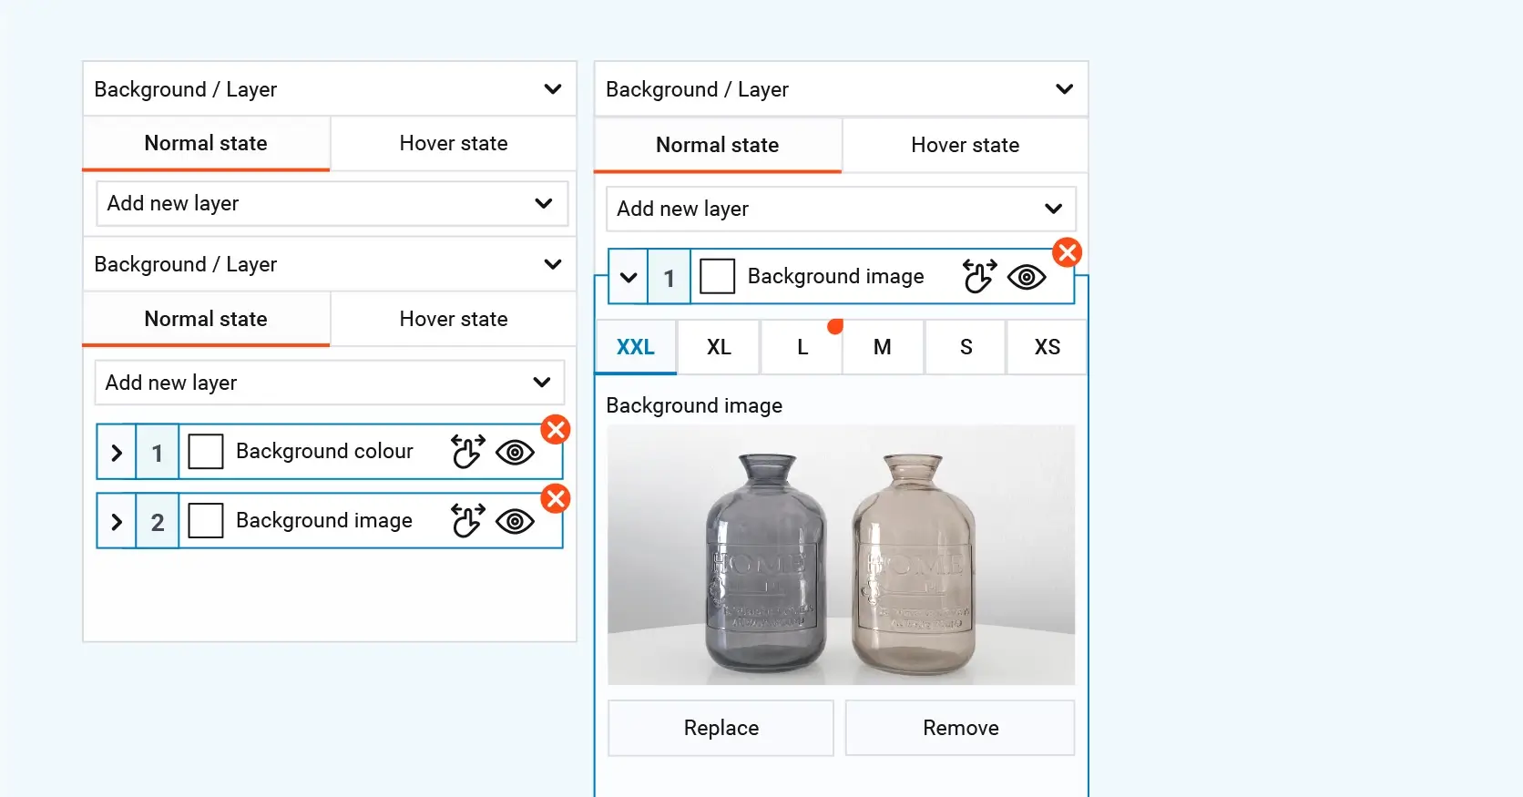Click layer number 1 beside Background colour
1523x797 pixels.
pyautogui.click(x=158, y=453)
